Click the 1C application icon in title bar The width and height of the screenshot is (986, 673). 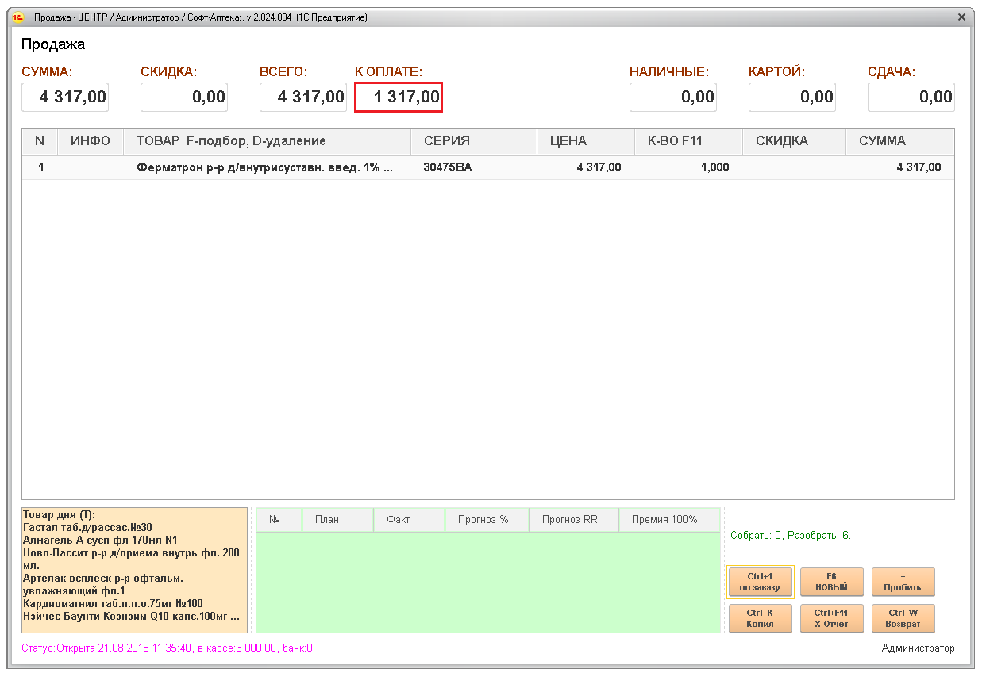click(18, 17)
